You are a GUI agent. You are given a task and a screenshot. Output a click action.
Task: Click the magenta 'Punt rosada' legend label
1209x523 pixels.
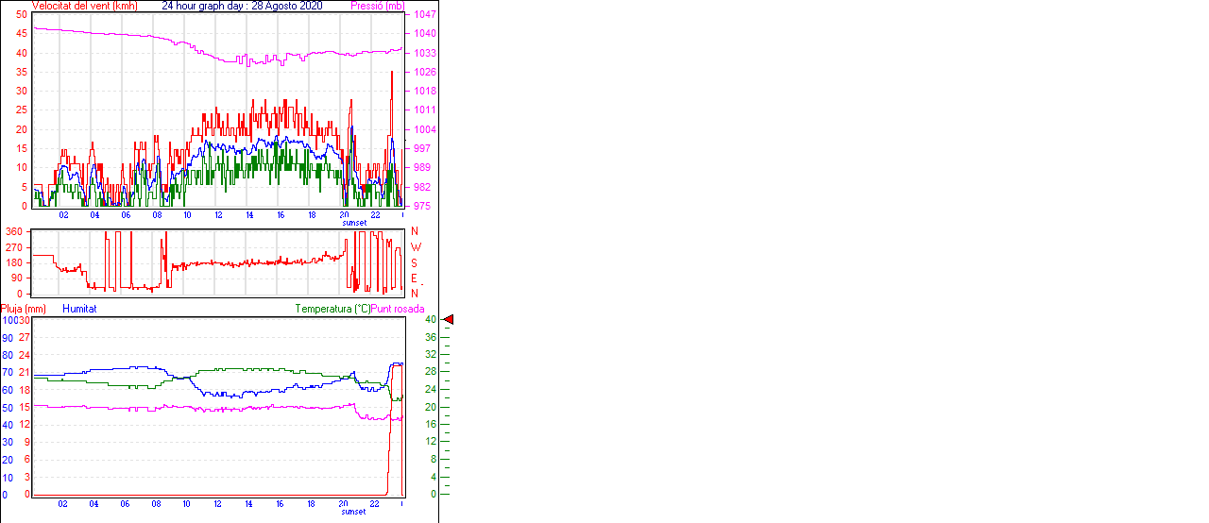398,309
